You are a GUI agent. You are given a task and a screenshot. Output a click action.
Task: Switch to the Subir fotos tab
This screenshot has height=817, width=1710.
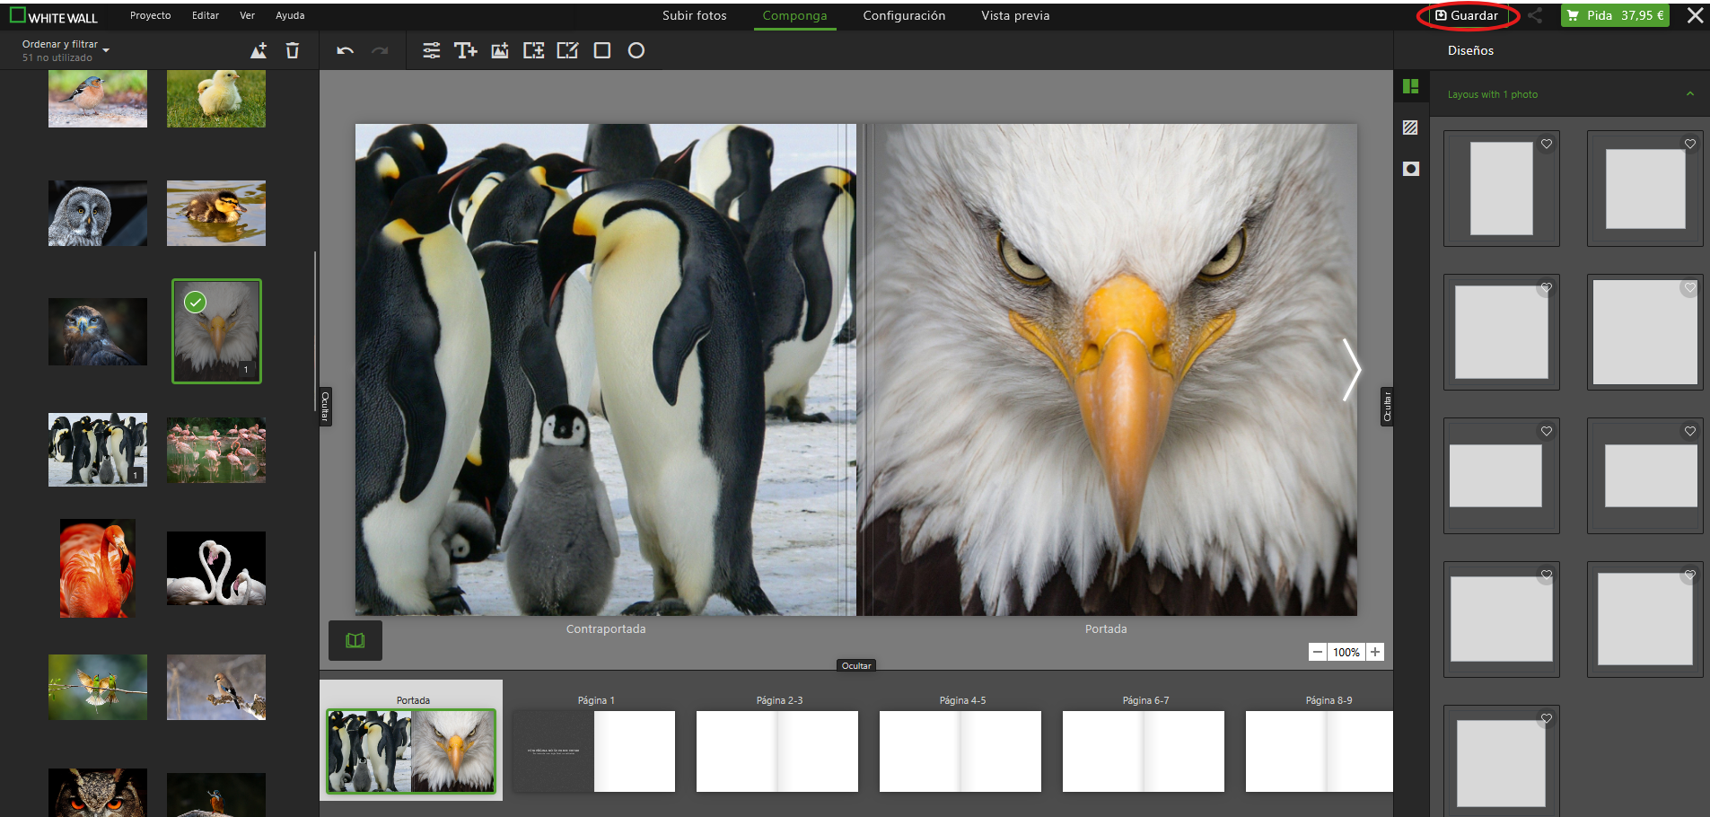click(695, 15)
